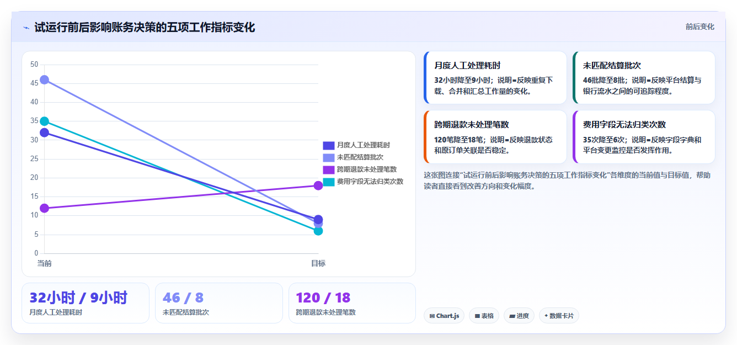This screenshot has height=345, width=737.
Task: Click the 当前 data point at value 32
Action: [x=44, y=132]
